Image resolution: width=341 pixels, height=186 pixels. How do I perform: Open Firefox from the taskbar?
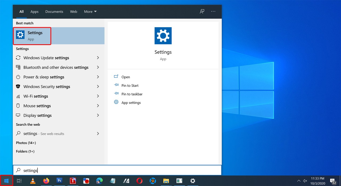[x=46, y=181]
